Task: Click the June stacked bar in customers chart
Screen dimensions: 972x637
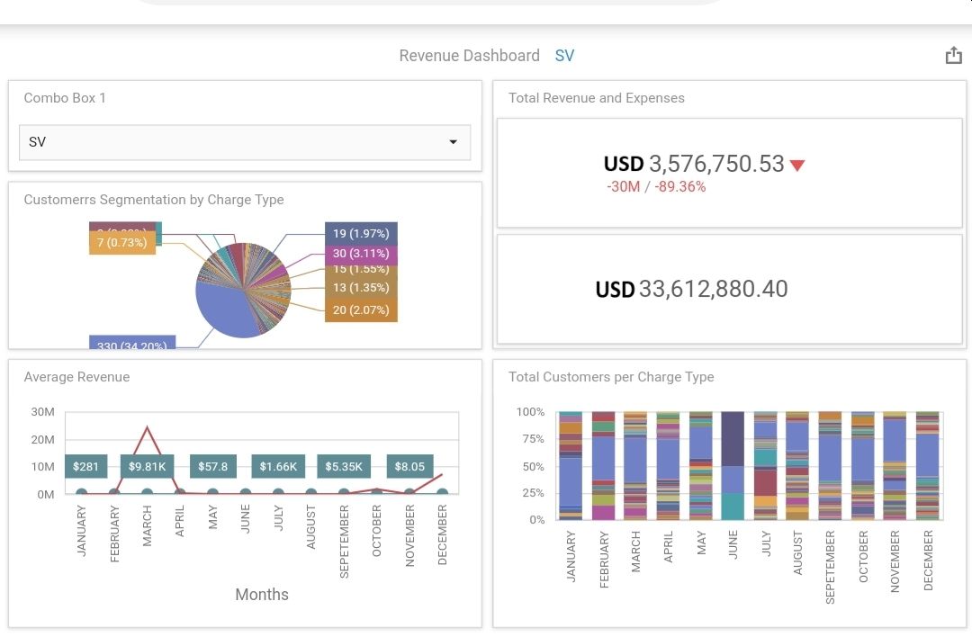Action: pyautogui.click(x=733, y=465)
